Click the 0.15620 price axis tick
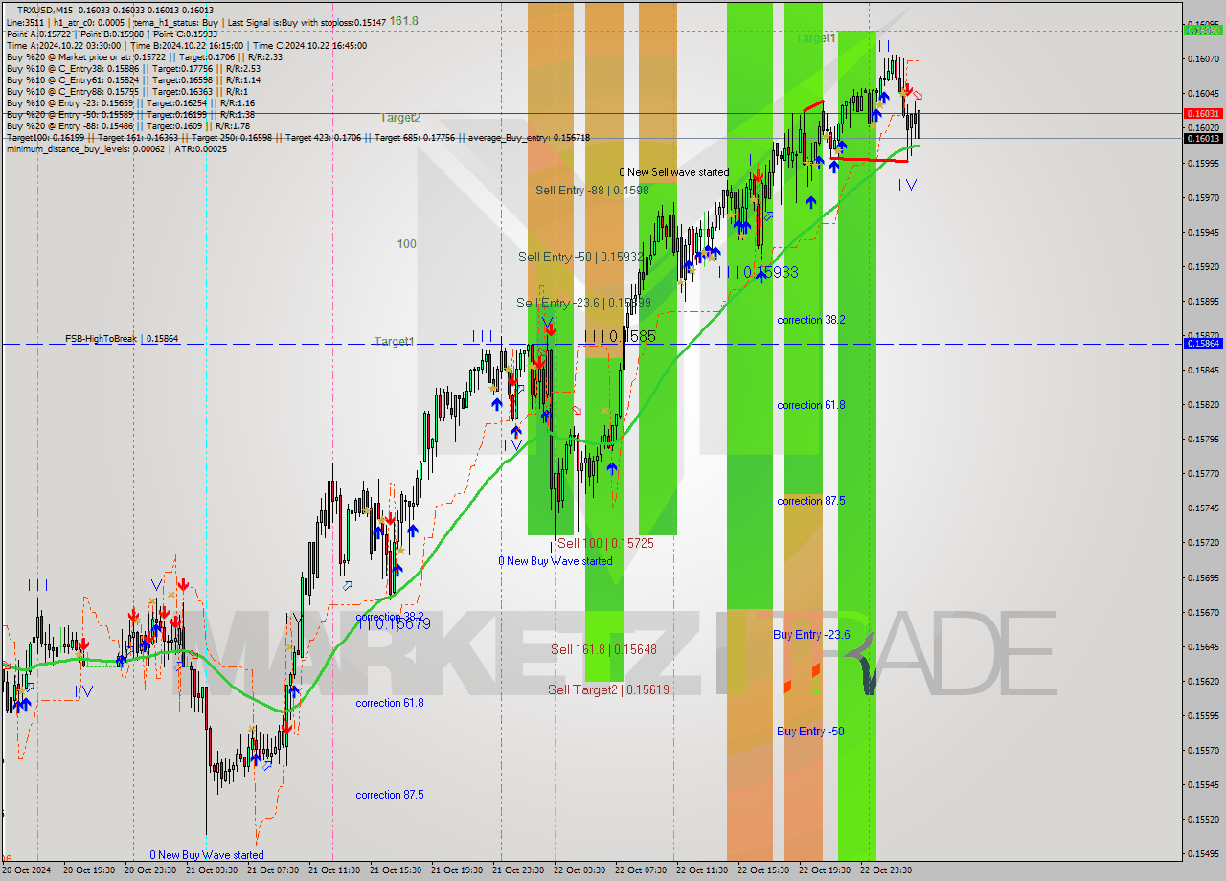 (1204, 681)
